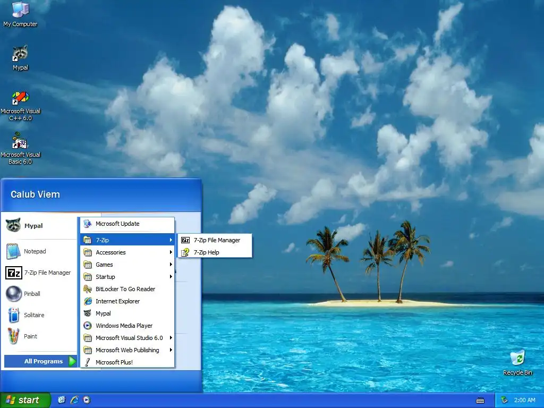Expand the 7-Zip folder arrow
Image resolution: width=544 pixels, height=408 pixels.
coord(171,240)
